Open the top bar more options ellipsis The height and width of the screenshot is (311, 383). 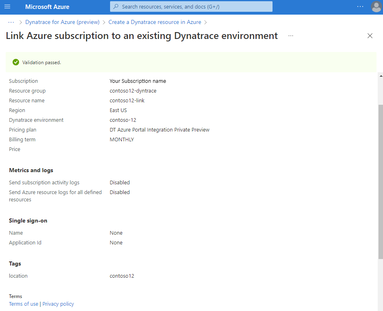360,6
